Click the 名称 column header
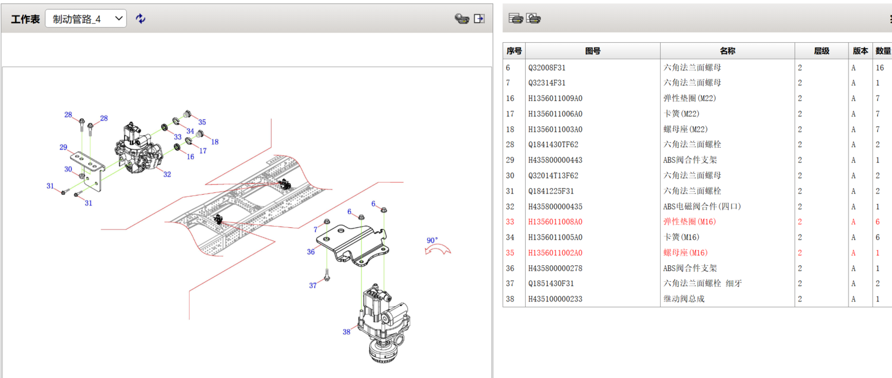This screenshot has width=892, height=378. (727, 51)
